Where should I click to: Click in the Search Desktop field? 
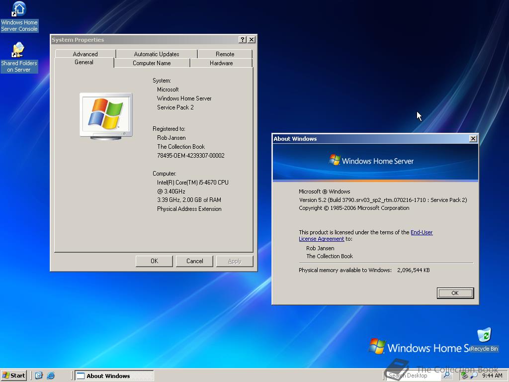[x=413, y=376]
